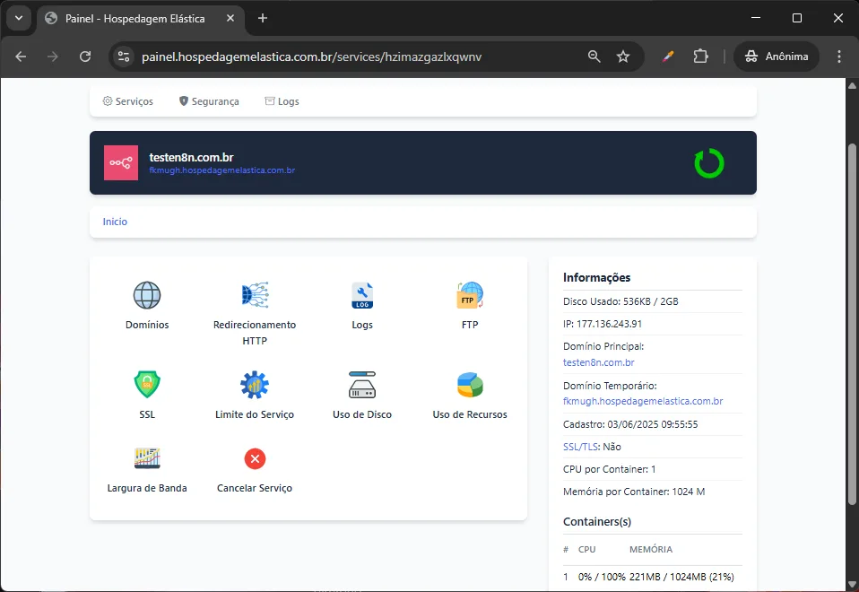Open the extensions puzzle icon
This screenshot has width=859, height=592.
click(x=700, y=57)
